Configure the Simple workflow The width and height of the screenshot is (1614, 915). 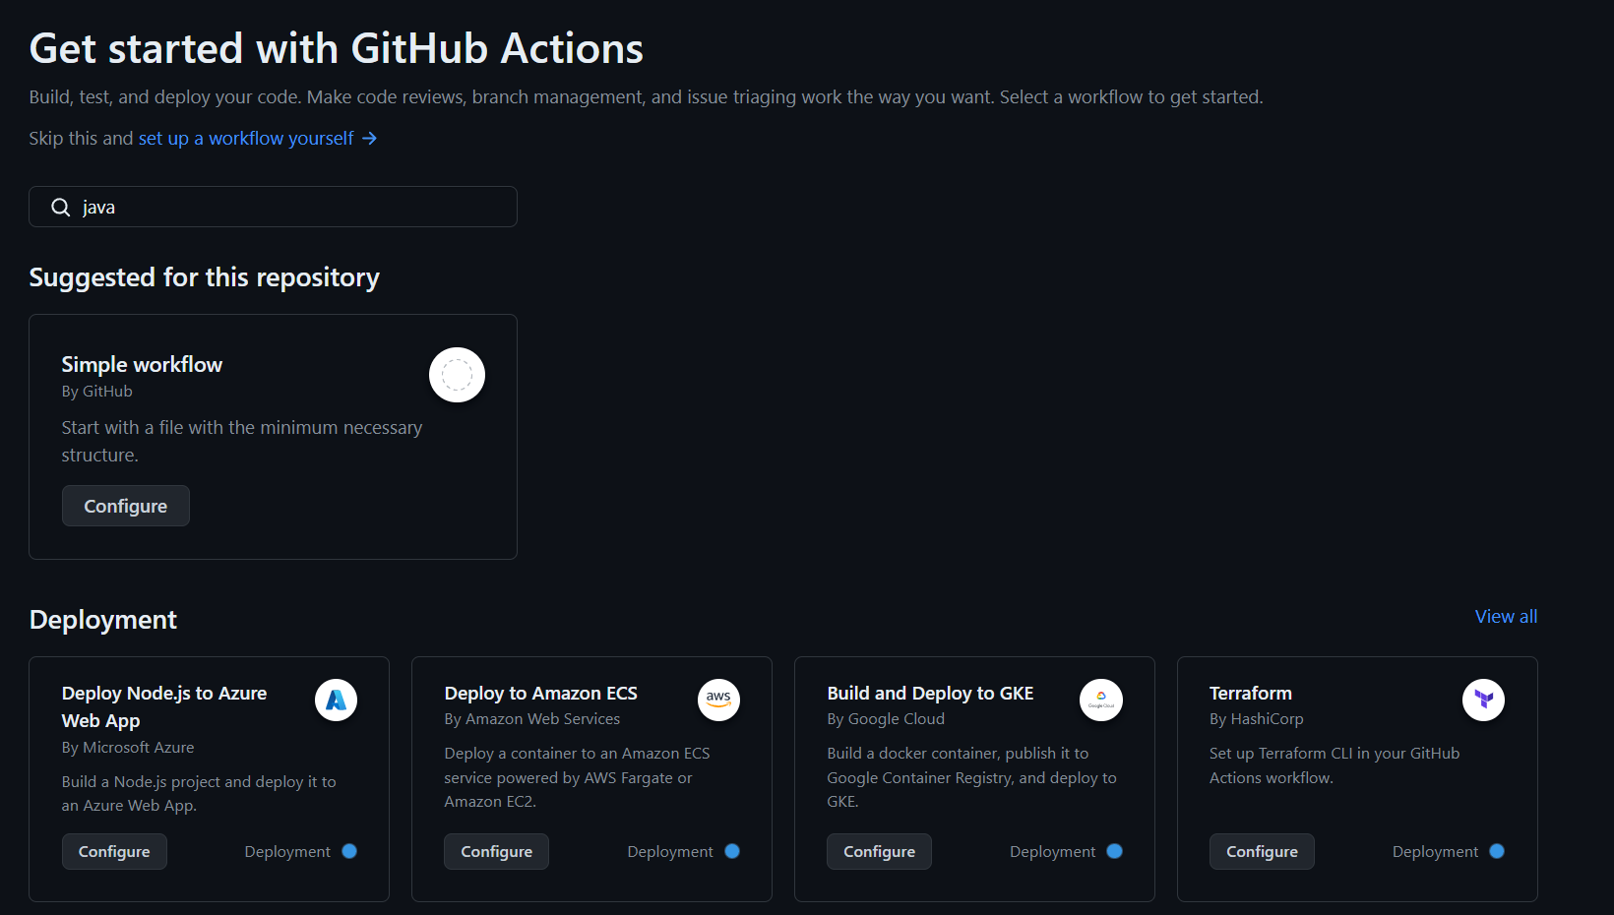pos(126,506)
